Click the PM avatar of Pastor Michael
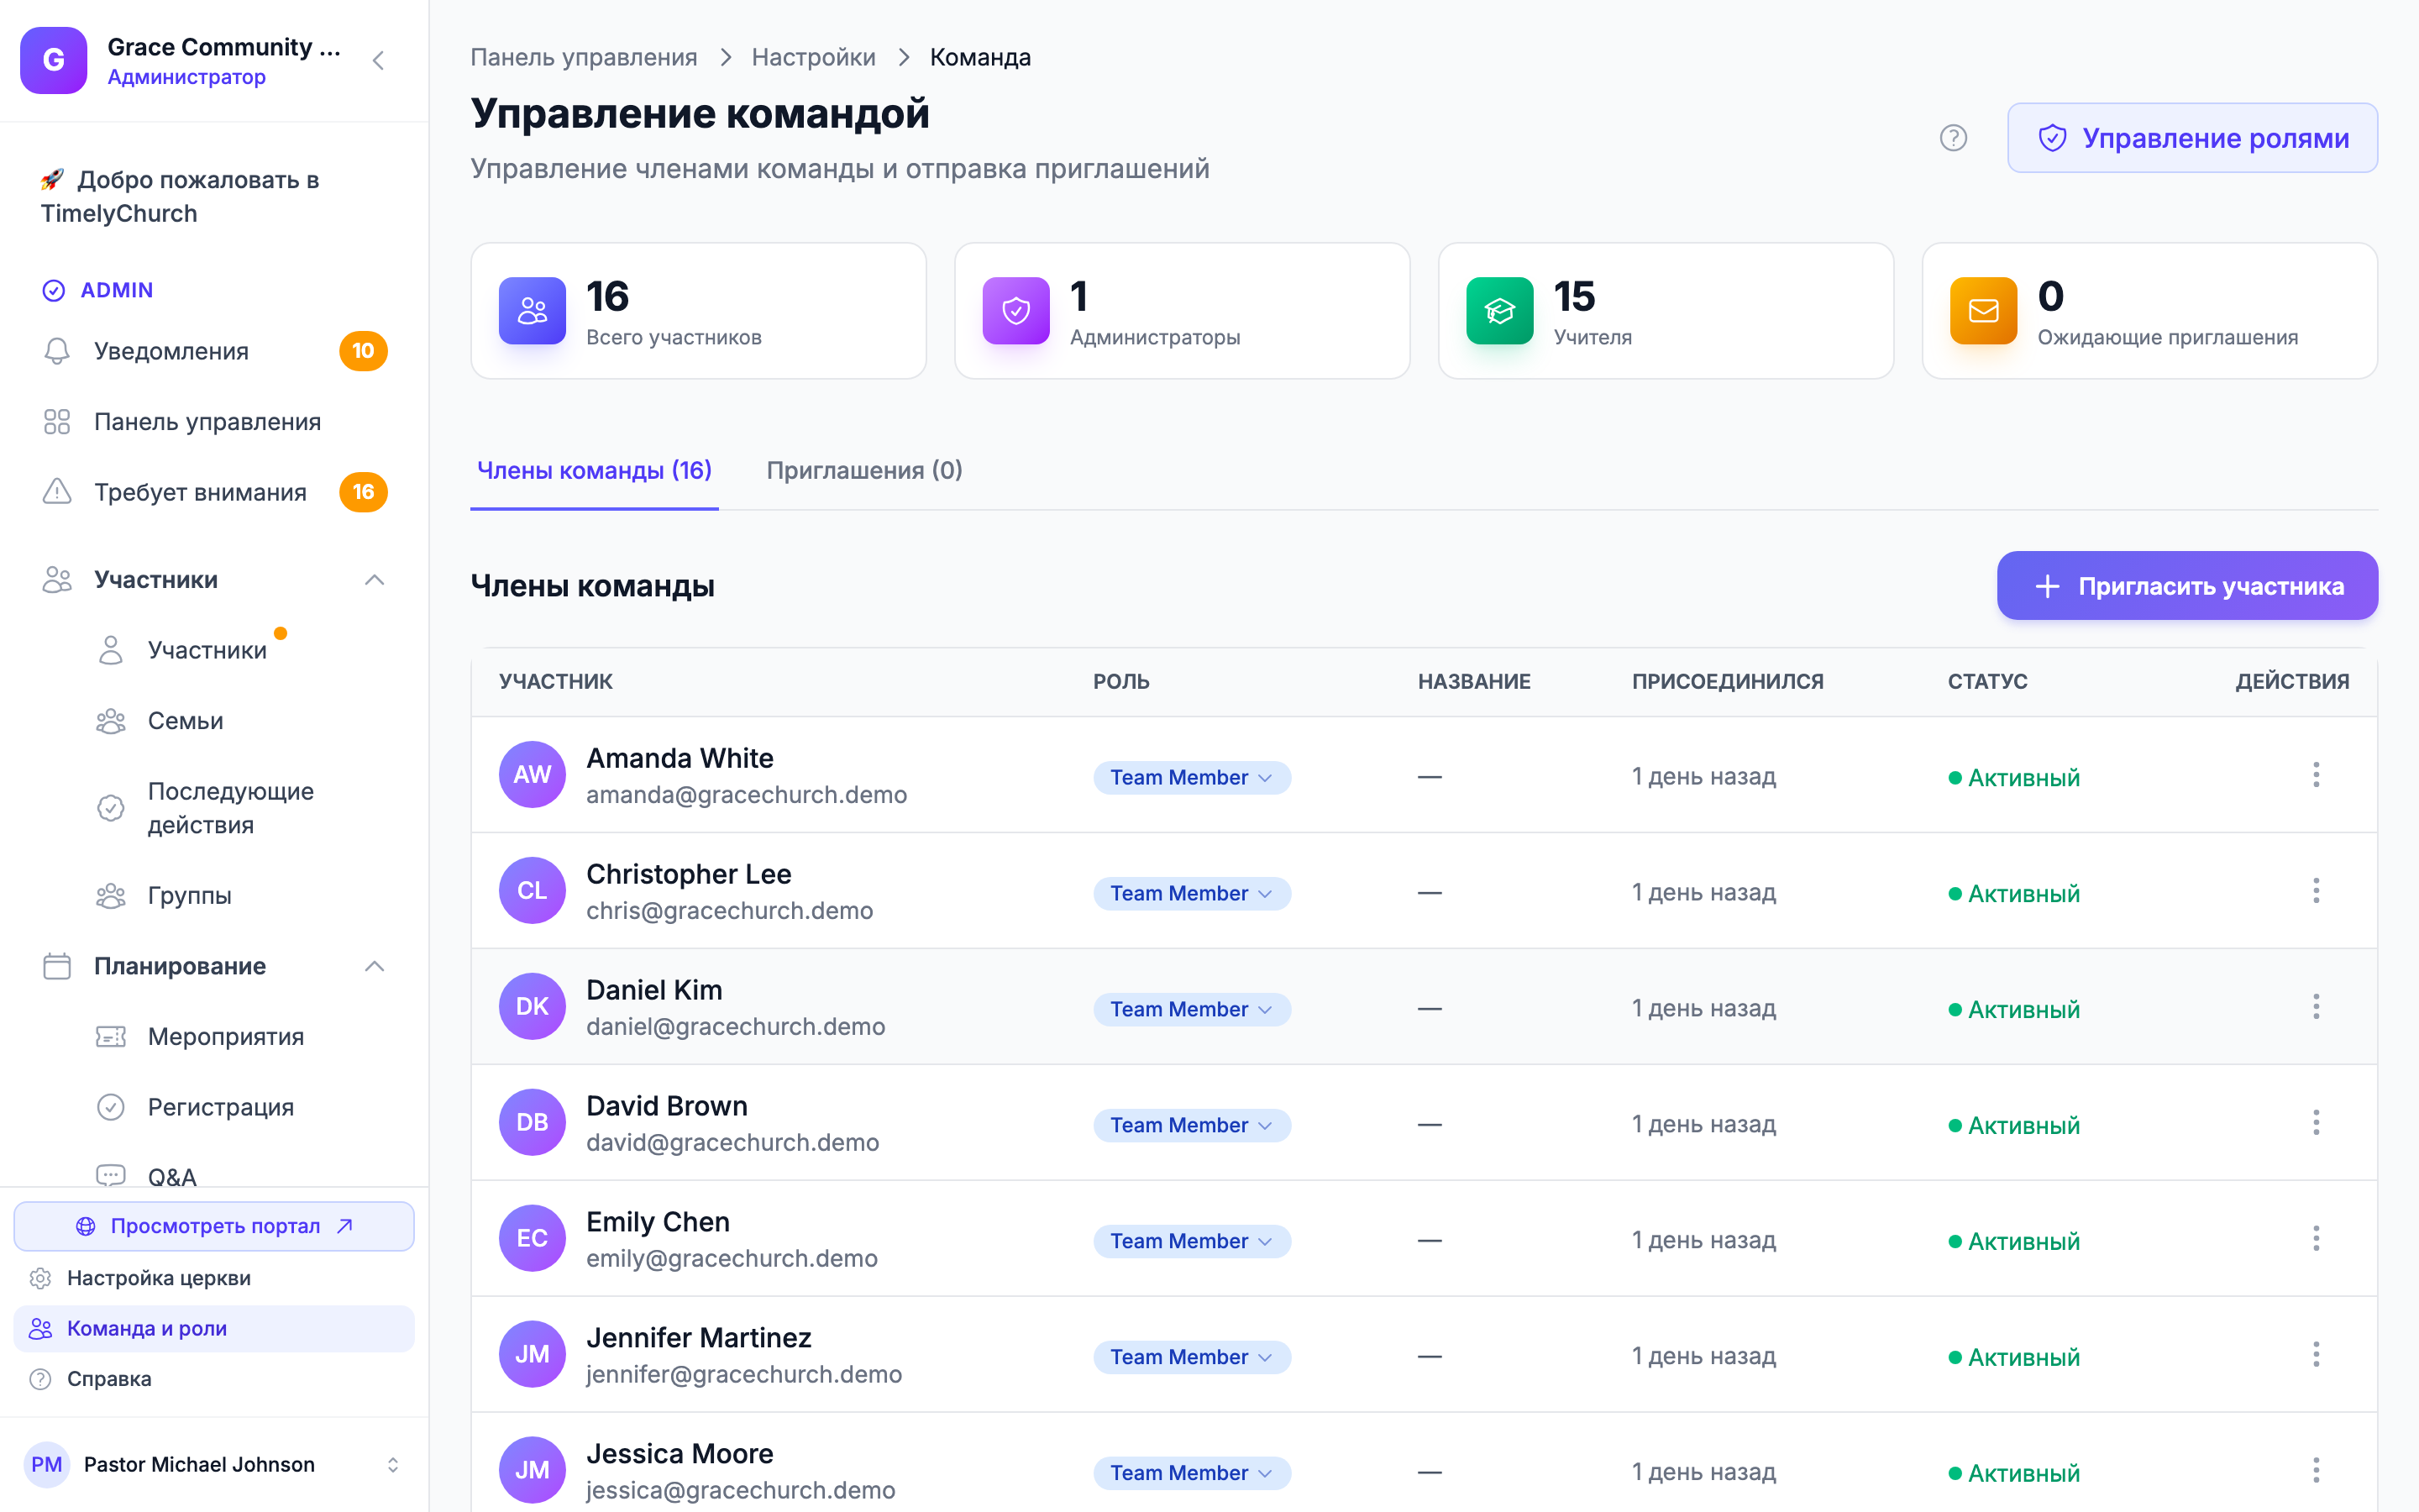Image resolution: width=2419 pixels, height=1512 pixels. [47, 1465]
